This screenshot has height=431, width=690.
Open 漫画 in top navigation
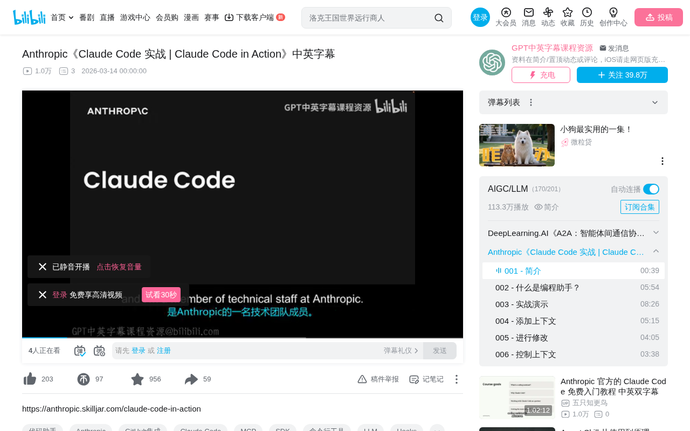point(191,17)
